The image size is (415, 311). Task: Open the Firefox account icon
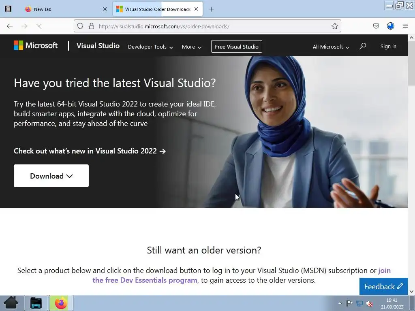pyautogui.click(x=390, y=26)
